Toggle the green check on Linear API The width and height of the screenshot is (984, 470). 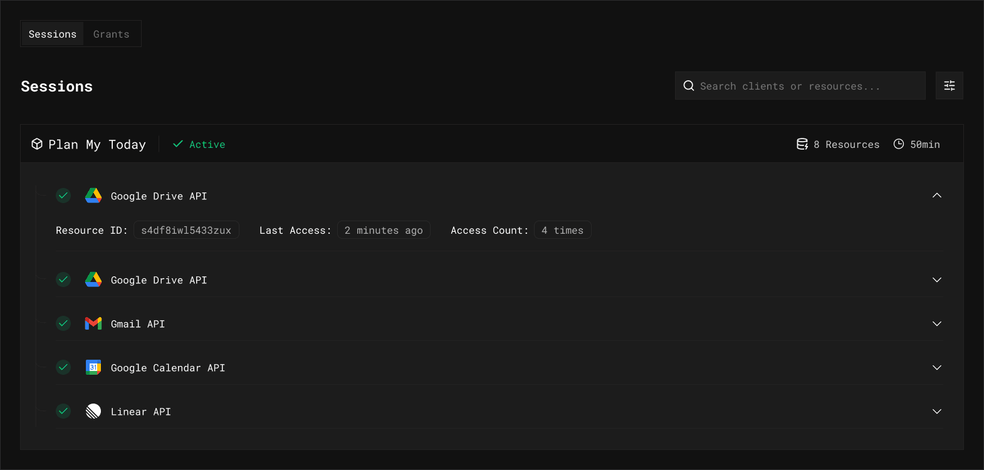(x=63, y=411)
